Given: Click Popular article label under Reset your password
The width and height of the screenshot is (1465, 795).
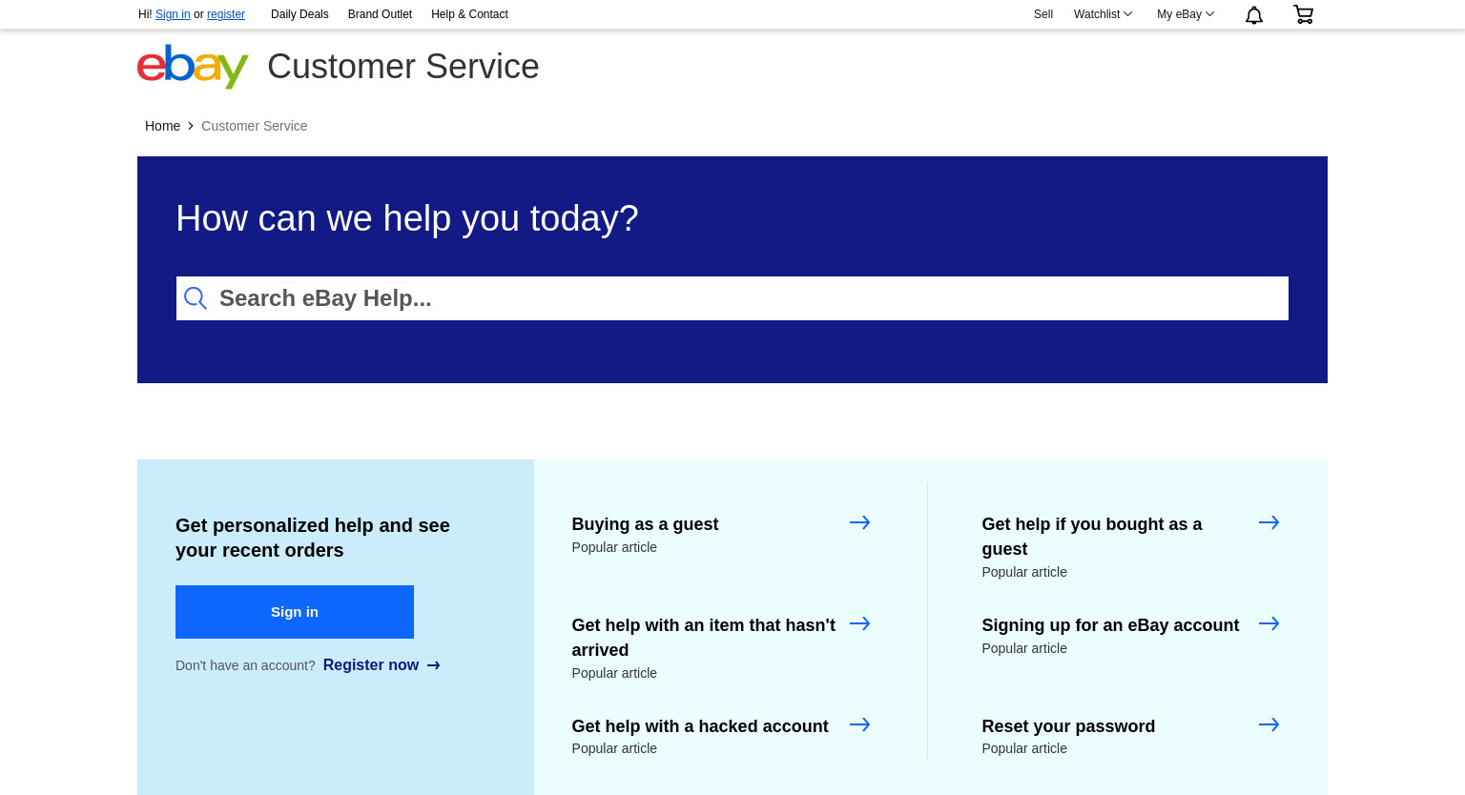Looking at the screenshot, I should 1024,748.
